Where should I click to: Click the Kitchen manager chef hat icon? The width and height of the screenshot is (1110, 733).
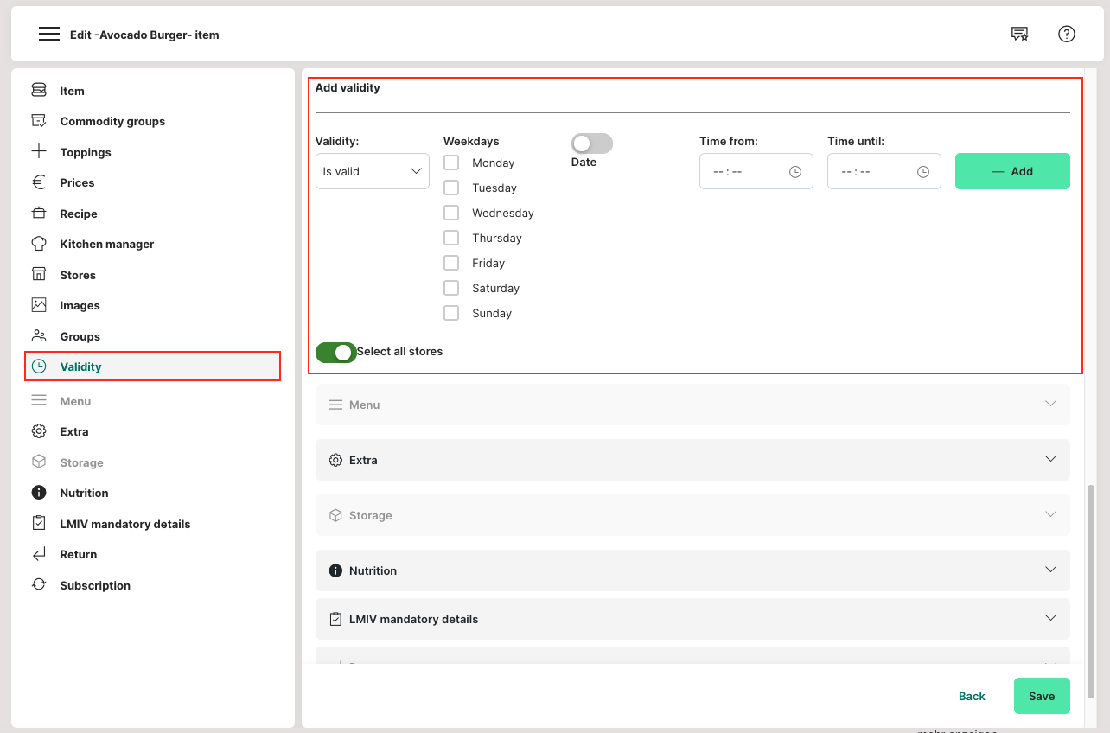pyautogui.click(x=39, y=244)
